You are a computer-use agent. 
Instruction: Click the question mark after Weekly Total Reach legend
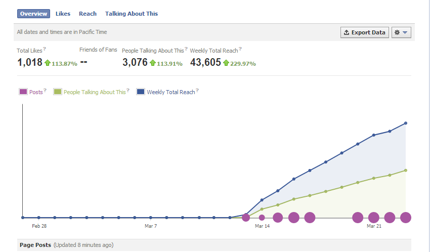(x=197, y=90)
